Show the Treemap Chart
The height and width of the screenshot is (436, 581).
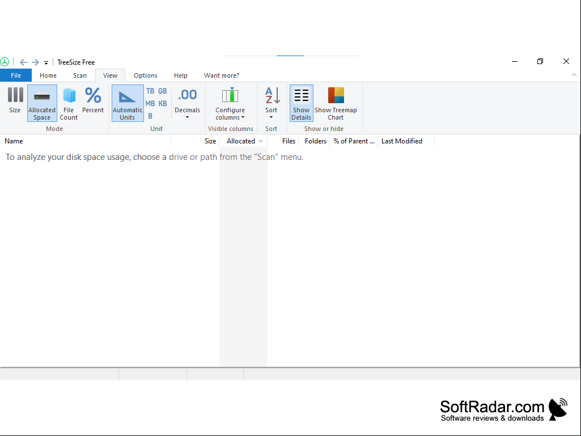[x=336, y=103]
